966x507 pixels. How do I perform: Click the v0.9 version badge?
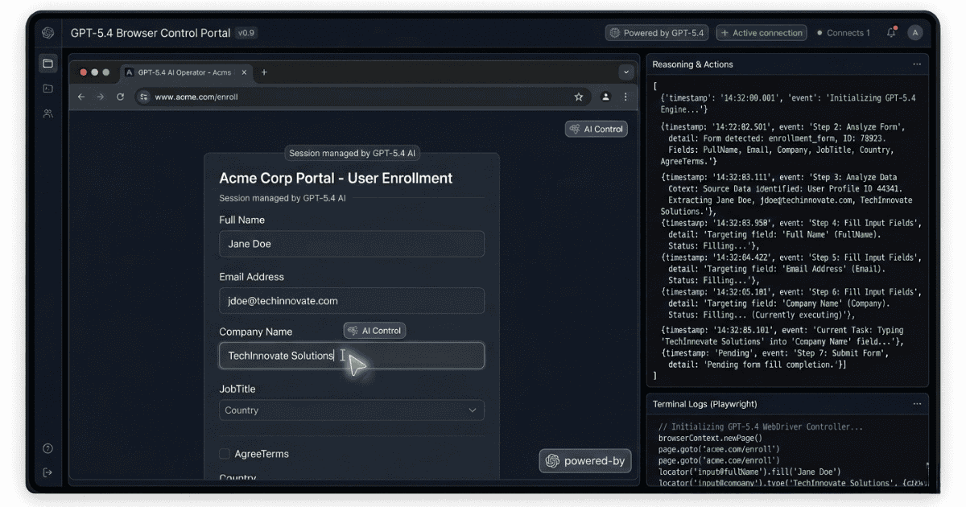click(246, 33)
